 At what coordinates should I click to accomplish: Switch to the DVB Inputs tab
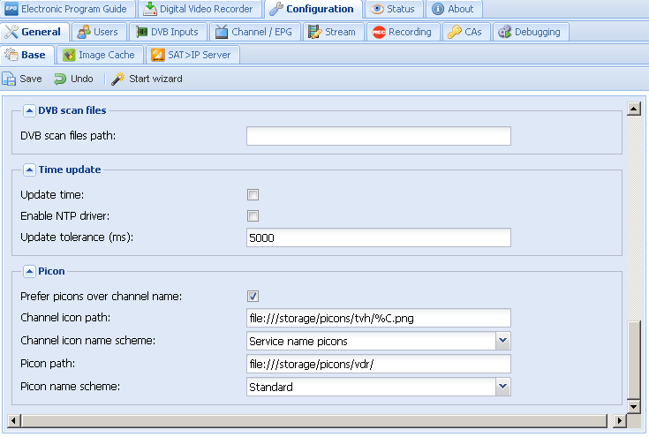click(x=168, y=32)
